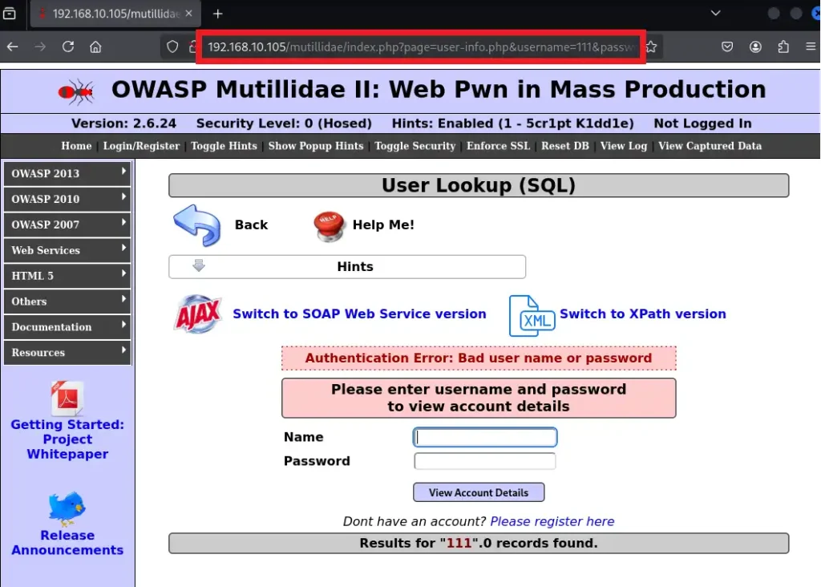This screenshot has width=821, height=587.
Task: Open the extensions puzzle icon
Action: tap(783, 47)
